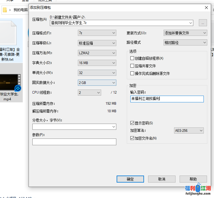Image resolution: width=214 pixels, height=198 pixels.
Task: Click the folder icon in Explorer address bar
Action: pos(5,10)
